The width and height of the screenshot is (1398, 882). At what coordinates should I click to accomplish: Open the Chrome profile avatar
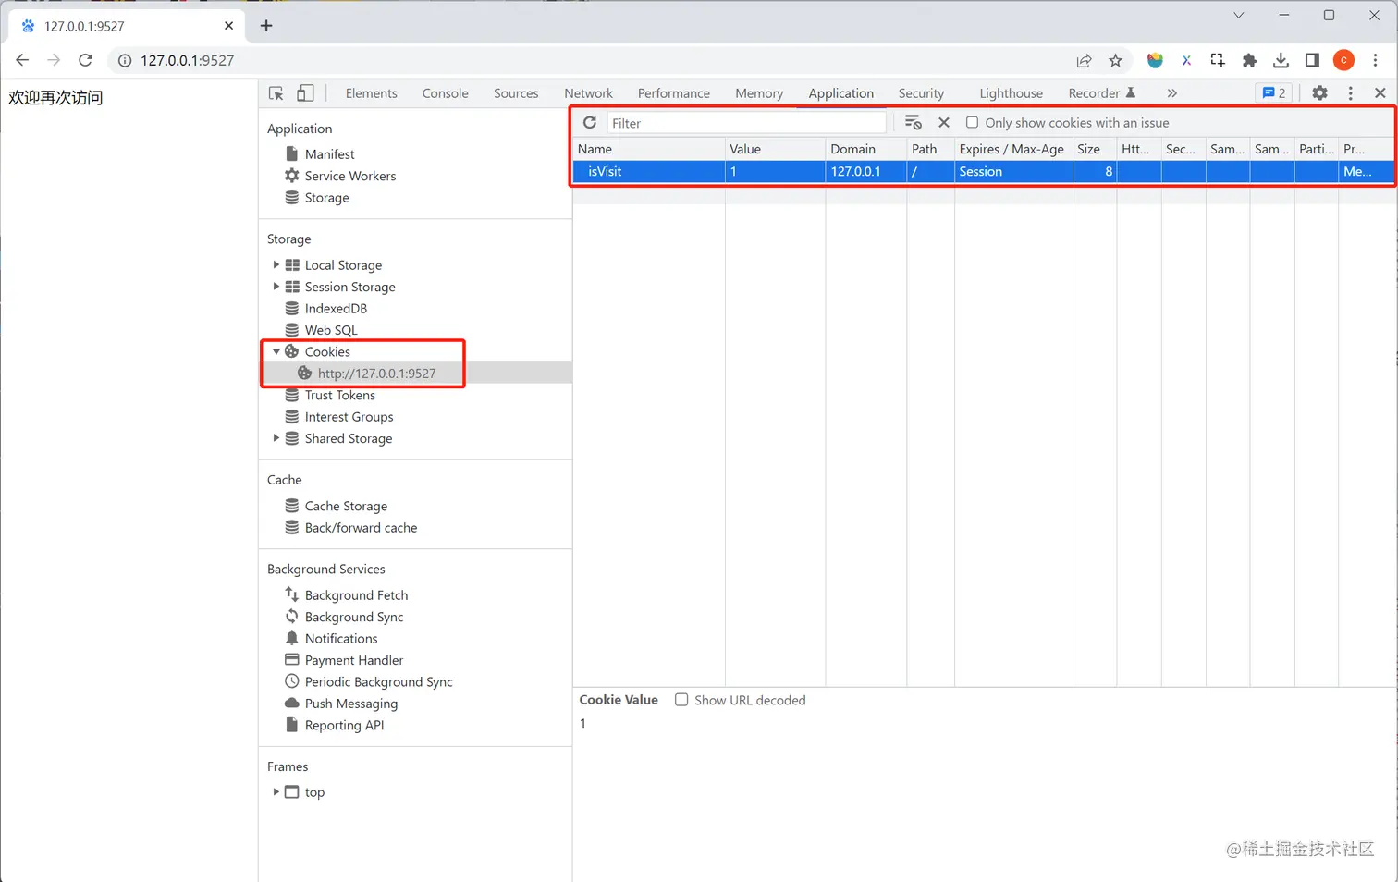tap(1343, 60)
